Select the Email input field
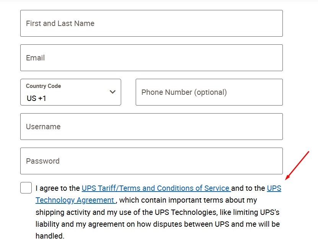The height and width of the screenshot is (247, 318). (151, 58)
